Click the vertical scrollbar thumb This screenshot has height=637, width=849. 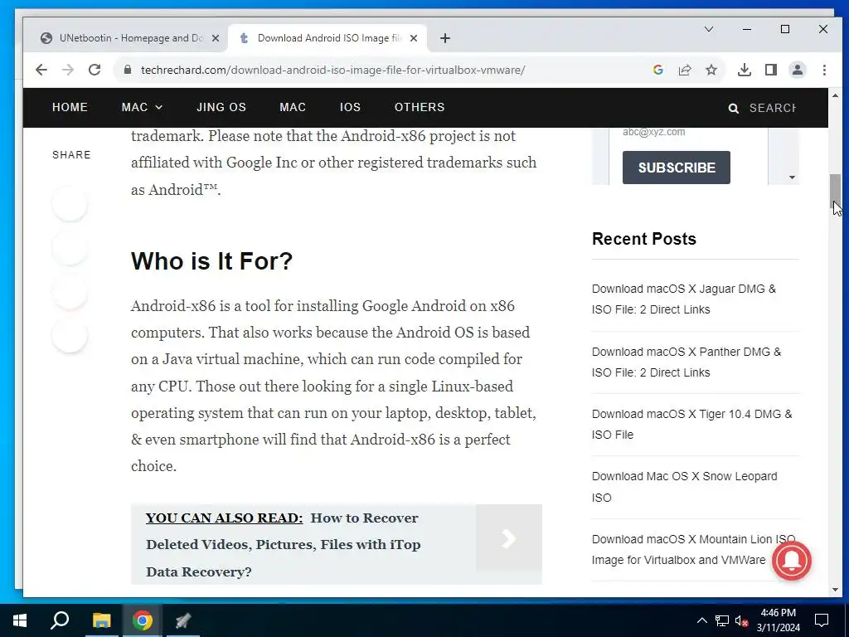835,192
